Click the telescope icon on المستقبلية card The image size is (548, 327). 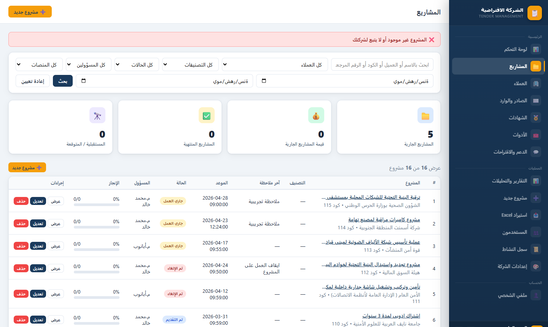coord(97,115)
